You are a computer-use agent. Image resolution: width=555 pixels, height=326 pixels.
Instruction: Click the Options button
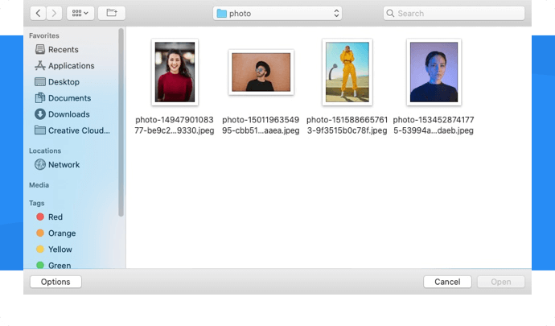[55, 282]
